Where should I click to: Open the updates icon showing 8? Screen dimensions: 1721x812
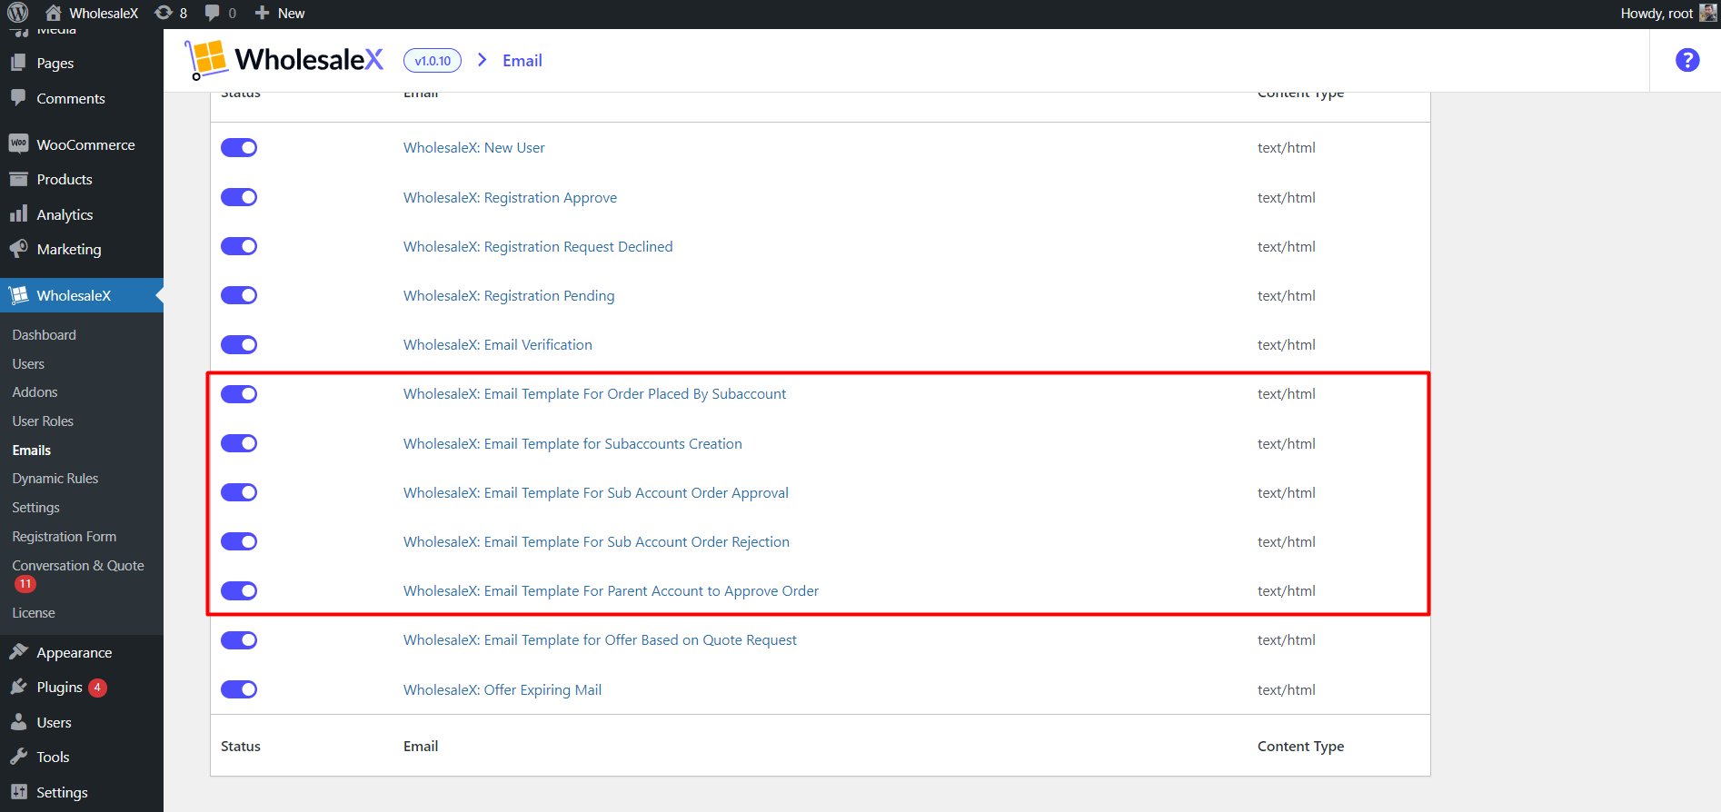point(164,13)
